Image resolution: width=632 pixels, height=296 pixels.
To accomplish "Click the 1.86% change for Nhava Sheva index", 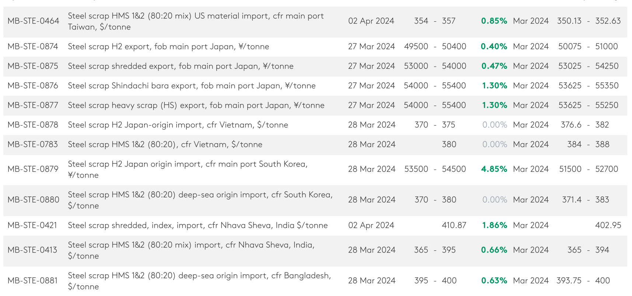I will point(495,225).
